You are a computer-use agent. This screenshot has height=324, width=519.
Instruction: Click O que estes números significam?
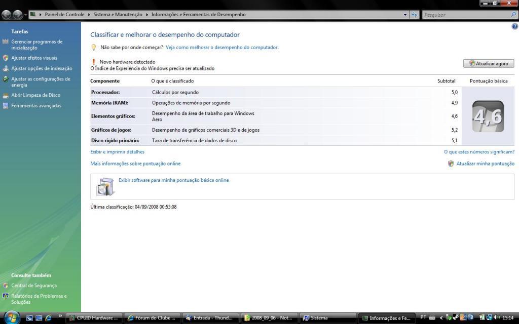[x=479, y=152]
